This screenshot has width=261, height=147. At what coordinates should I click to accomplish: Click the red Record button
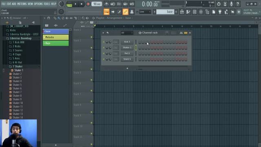coord(88,4)
